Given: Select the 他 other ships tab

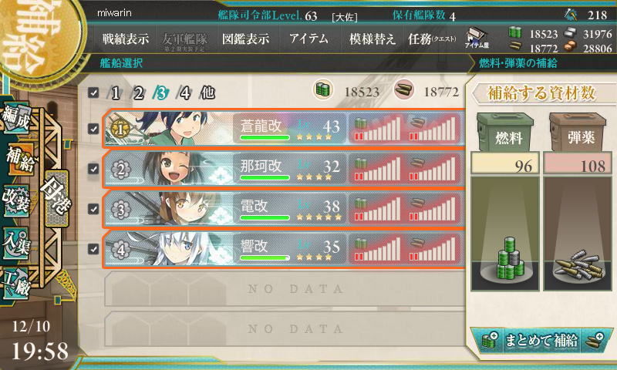Looking at the screenshot, I should pyautogui.click(x=207, y=92).
